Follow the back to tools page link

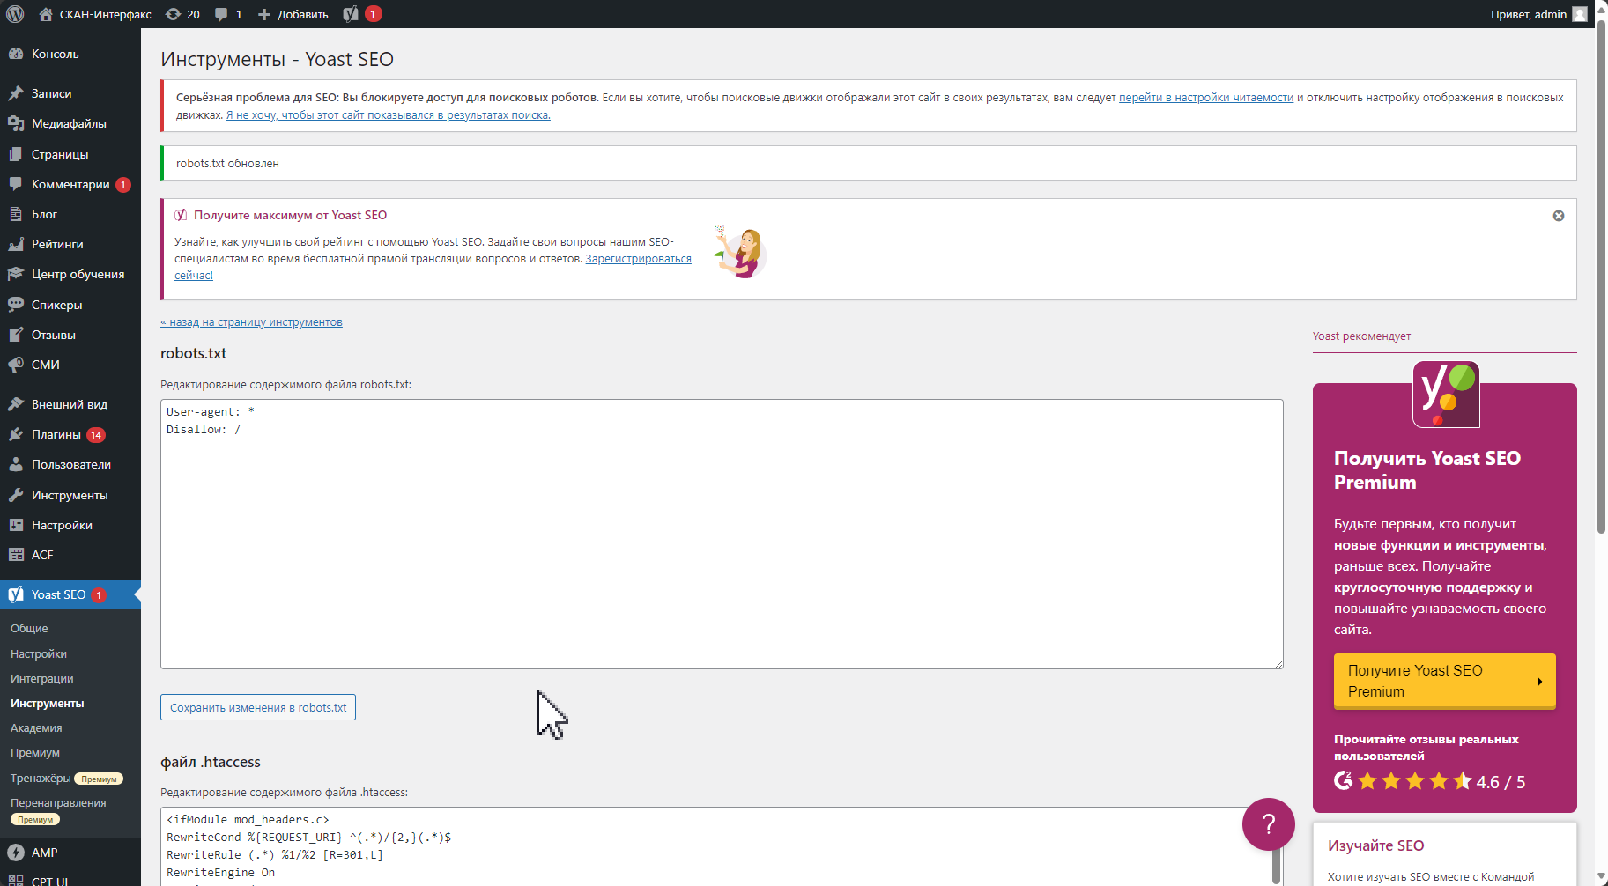click(x=251, y=322)
